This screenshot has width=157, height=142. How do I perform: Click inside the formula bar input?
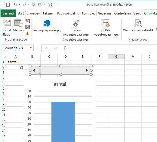(114, 48)
